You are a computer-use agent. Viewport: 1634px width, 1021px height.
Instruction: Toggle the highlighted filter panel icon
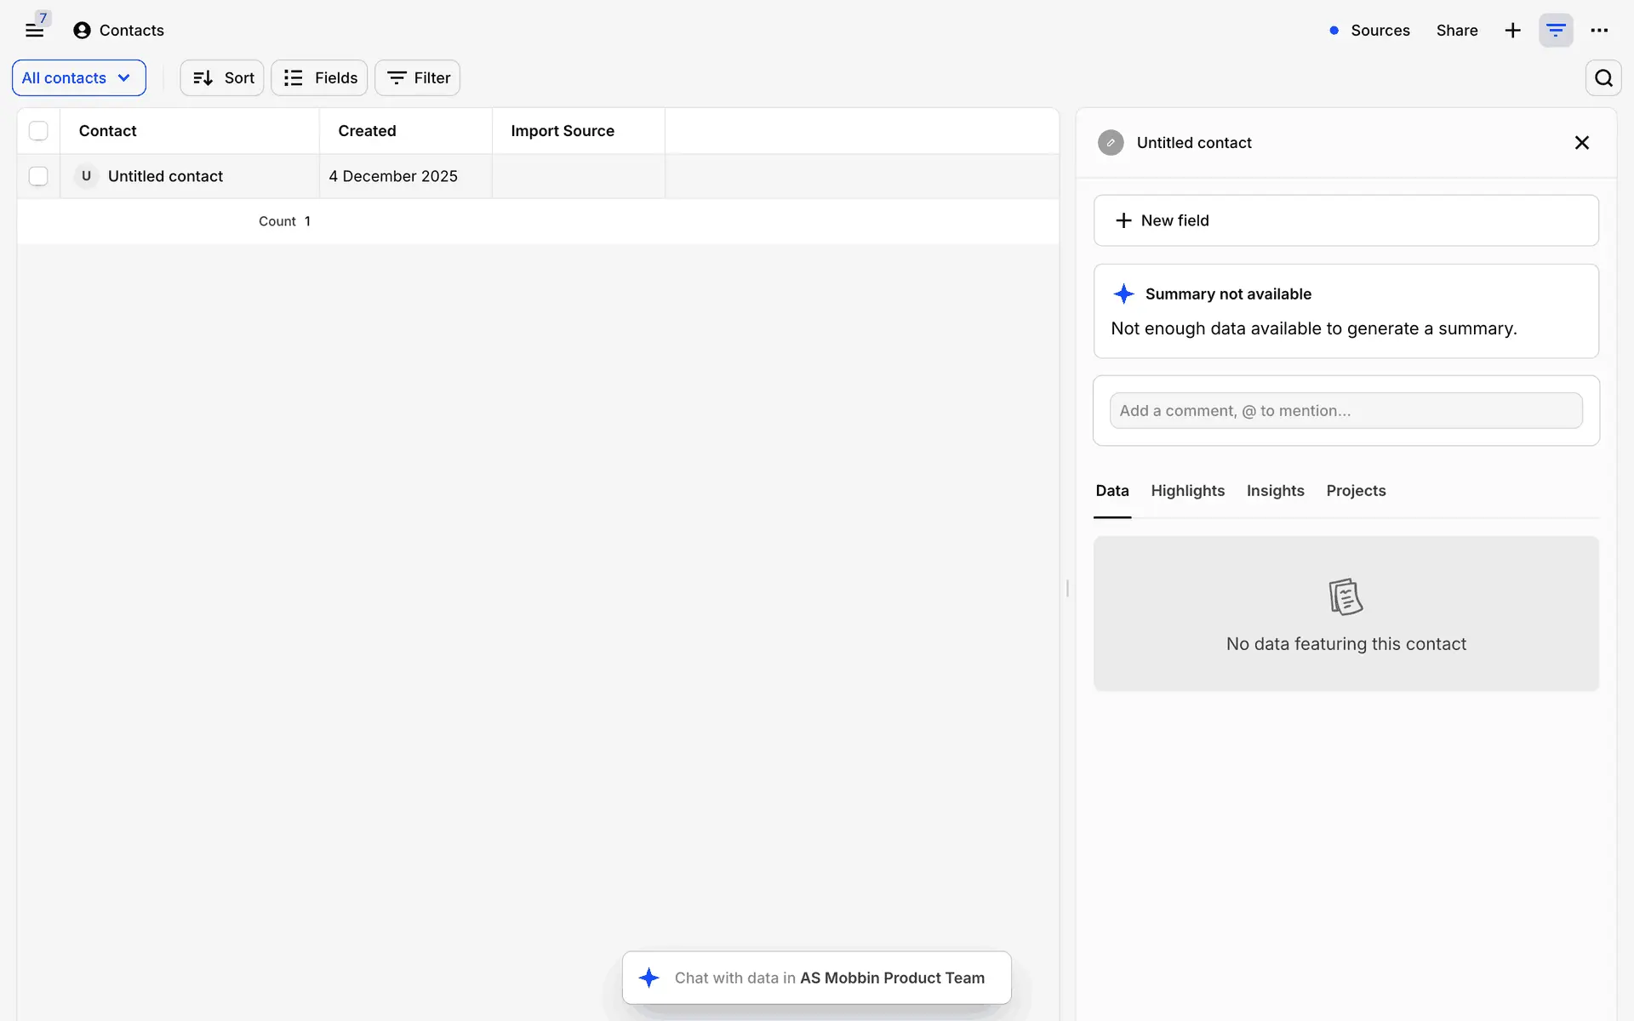click(1556, 31)
